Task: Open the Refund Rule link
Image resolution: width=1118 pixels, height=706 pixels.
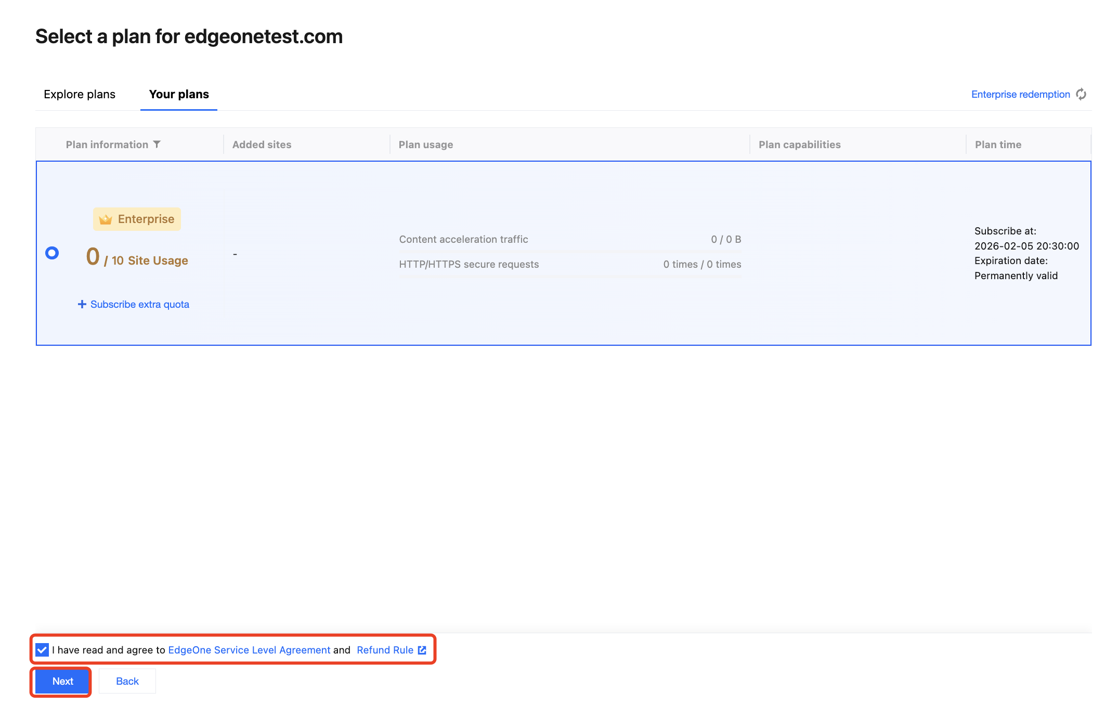Action: (x=385, y=650)
